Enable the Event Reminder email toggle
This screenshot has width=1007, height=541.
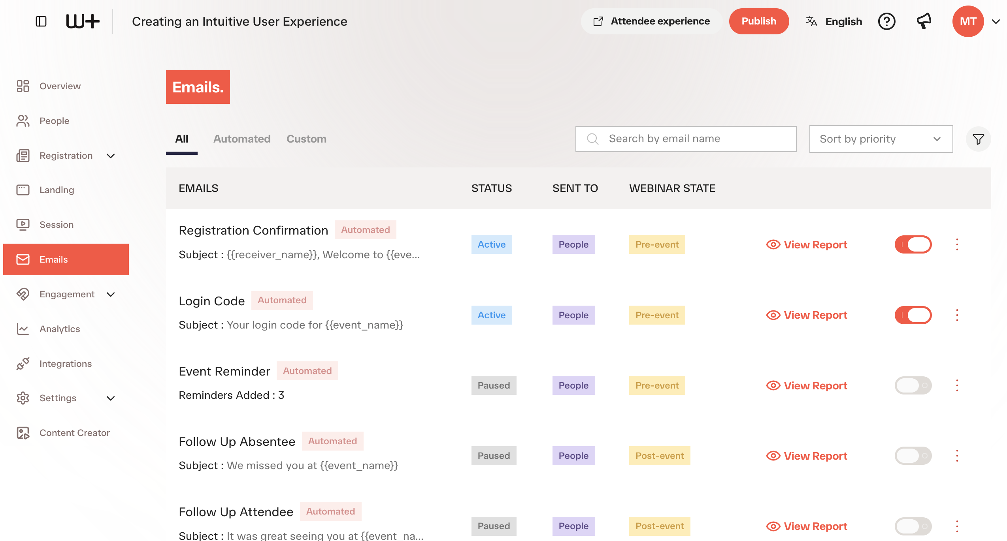tap(913, 385)
